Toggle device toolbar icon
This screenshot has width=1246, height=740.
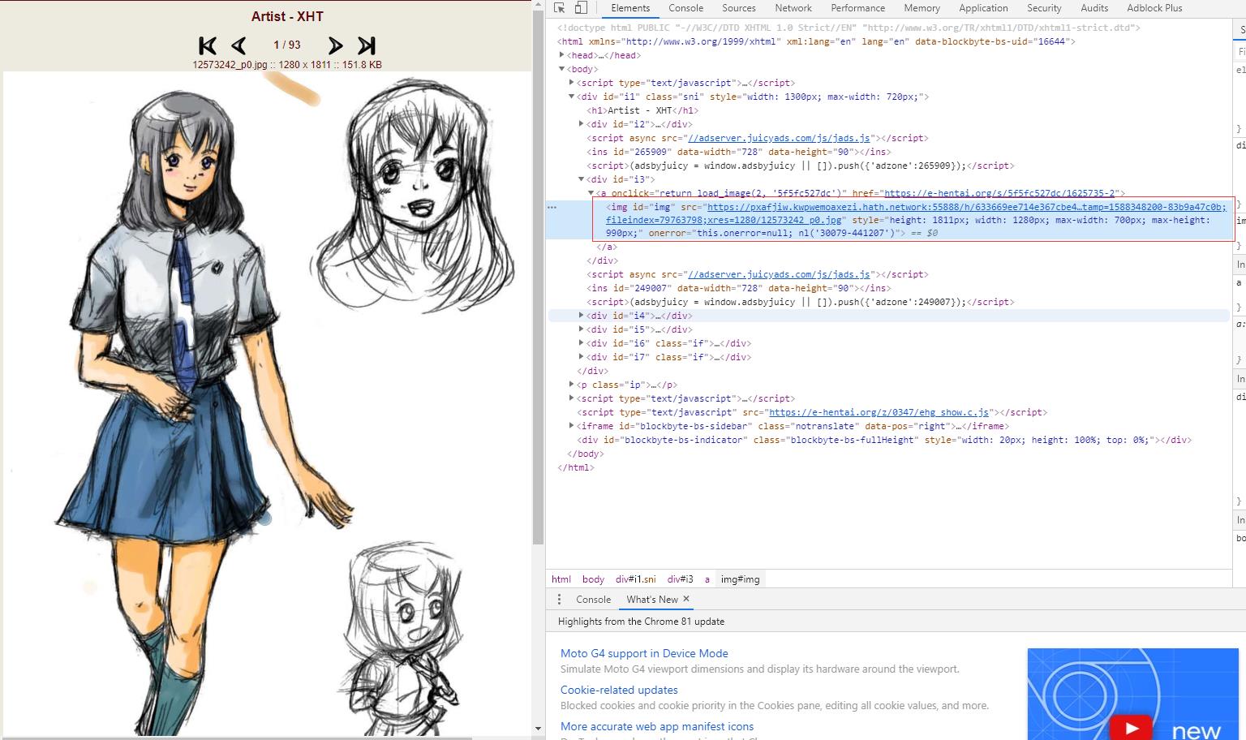tap(581, 8)
